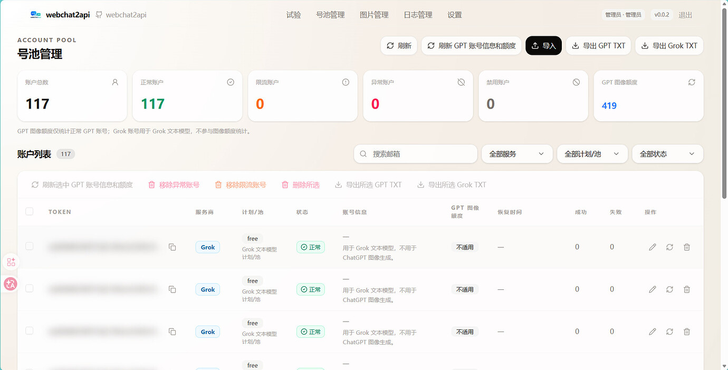Open the GitHub webchat2api link
728x370 pixels.
121,15
